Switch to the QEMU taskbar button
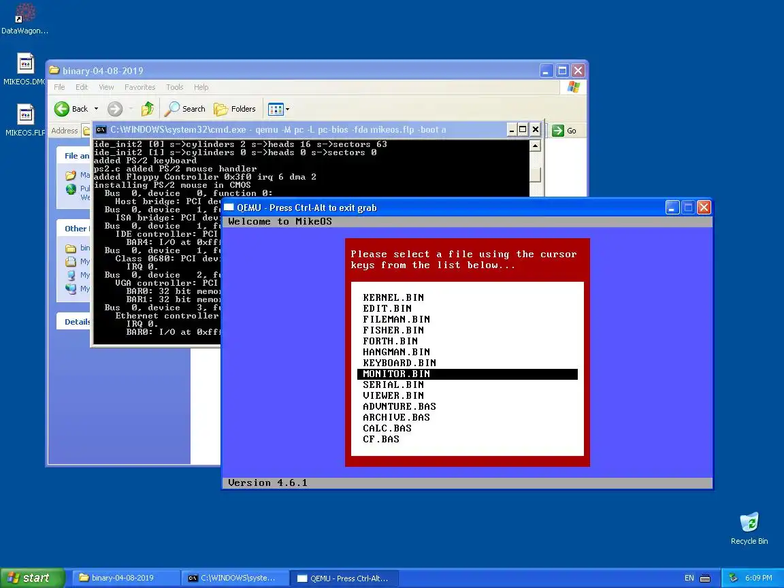The height and width of the screenshot is (588, 784). click(x=345, y=578)
